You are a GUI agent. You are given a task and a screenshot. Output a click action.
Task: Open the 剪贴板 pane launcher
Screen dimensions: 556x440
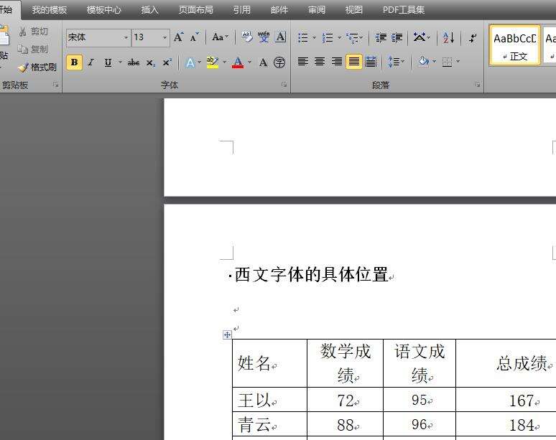pyautogui.click(x=55, y=85)
